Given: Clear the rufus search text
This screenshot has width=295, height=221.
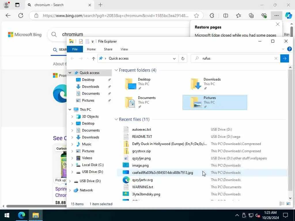Looking at the screenshot, I should 276,58.
